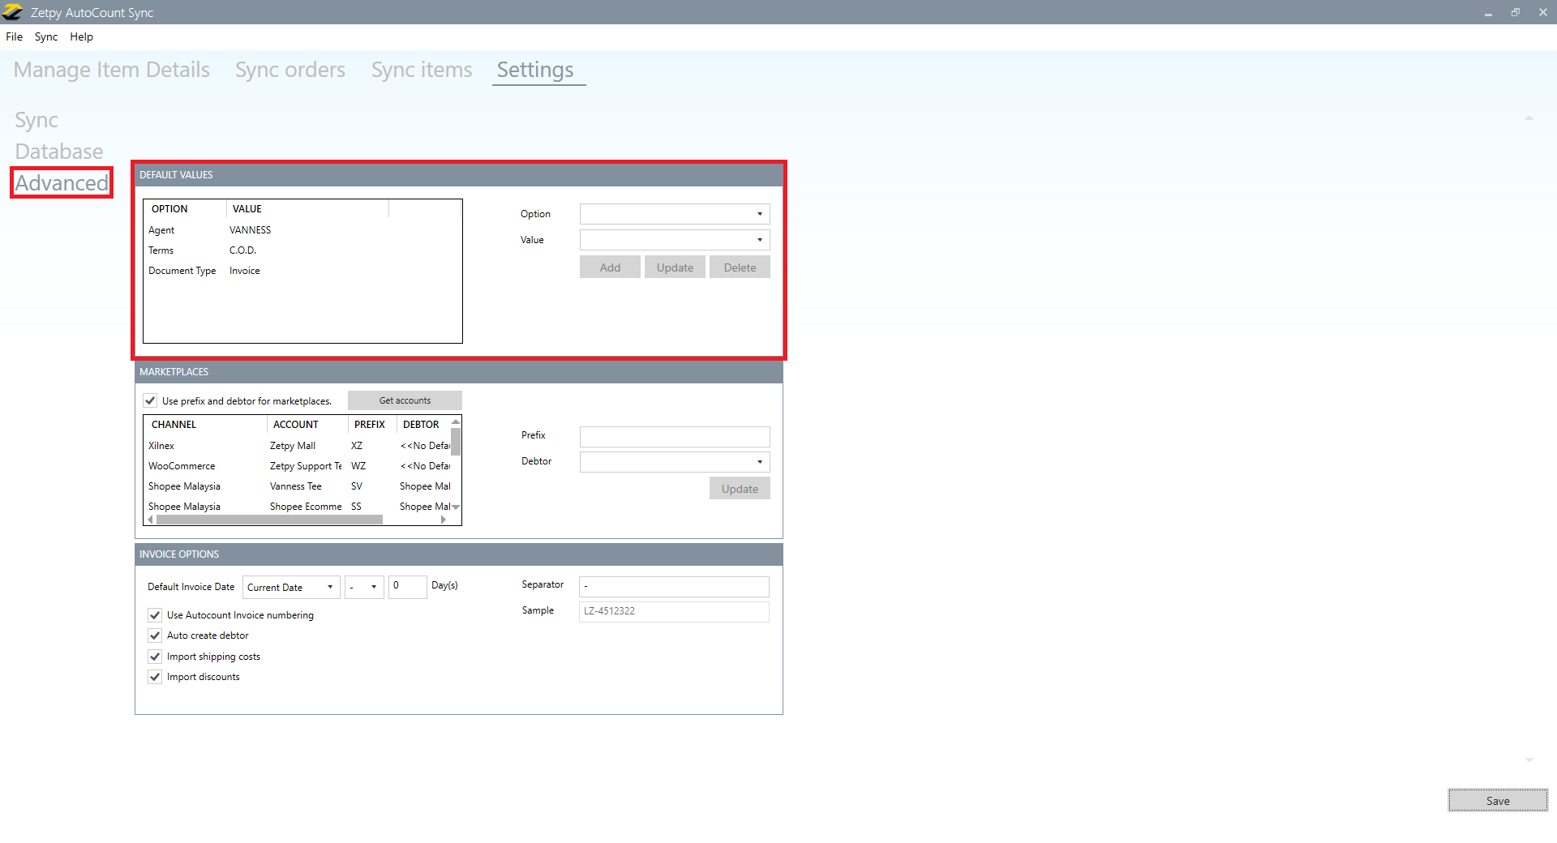The image size is (1557, 843).
Task: Click the OPTION column header
Action: point(186,209)
